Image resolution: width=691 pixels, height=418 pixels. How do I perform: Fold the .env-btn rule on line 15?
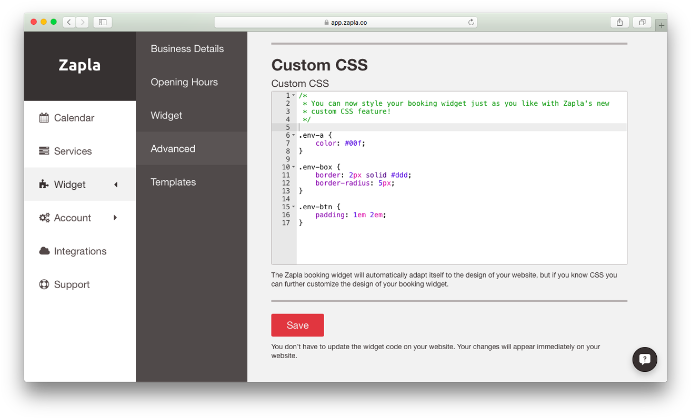[294, 207]
